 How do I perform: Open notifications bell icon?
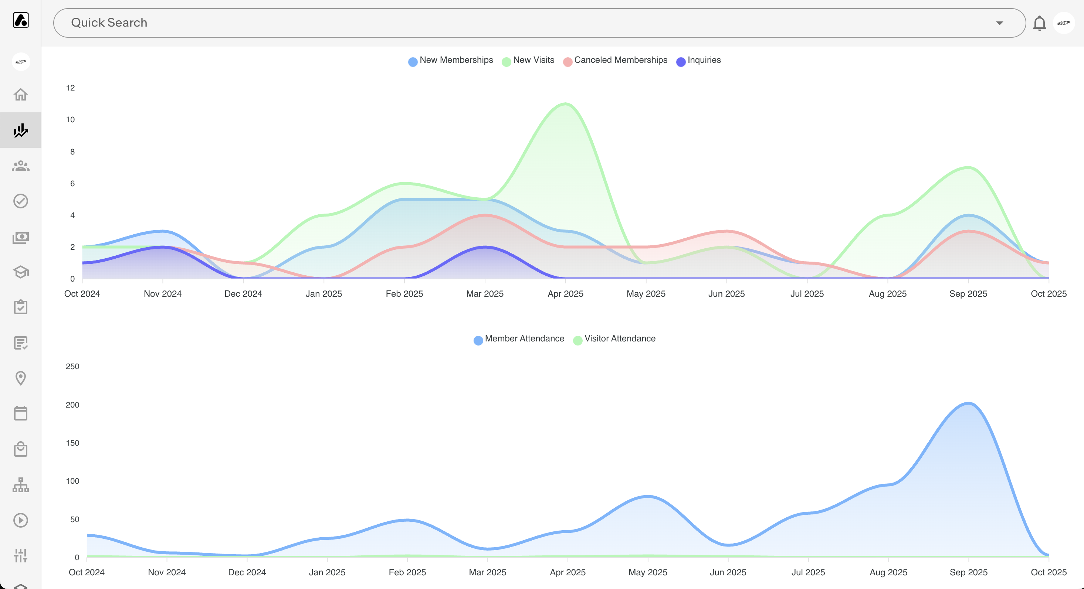pos(1039,23)
